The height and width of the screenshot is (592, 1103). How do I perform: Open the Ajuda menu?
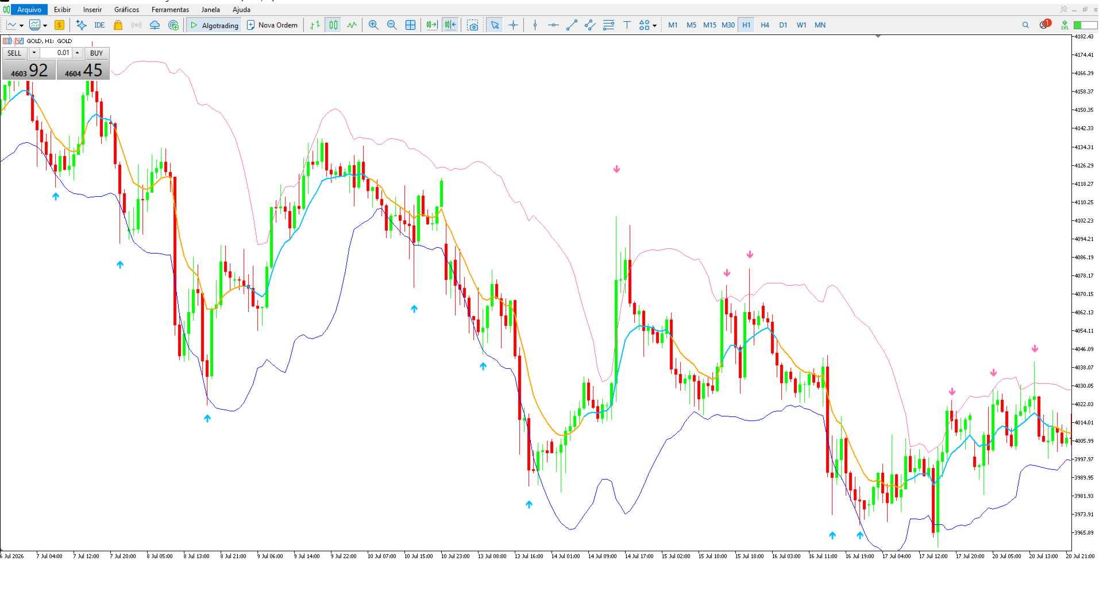click(x=241, y=10)
